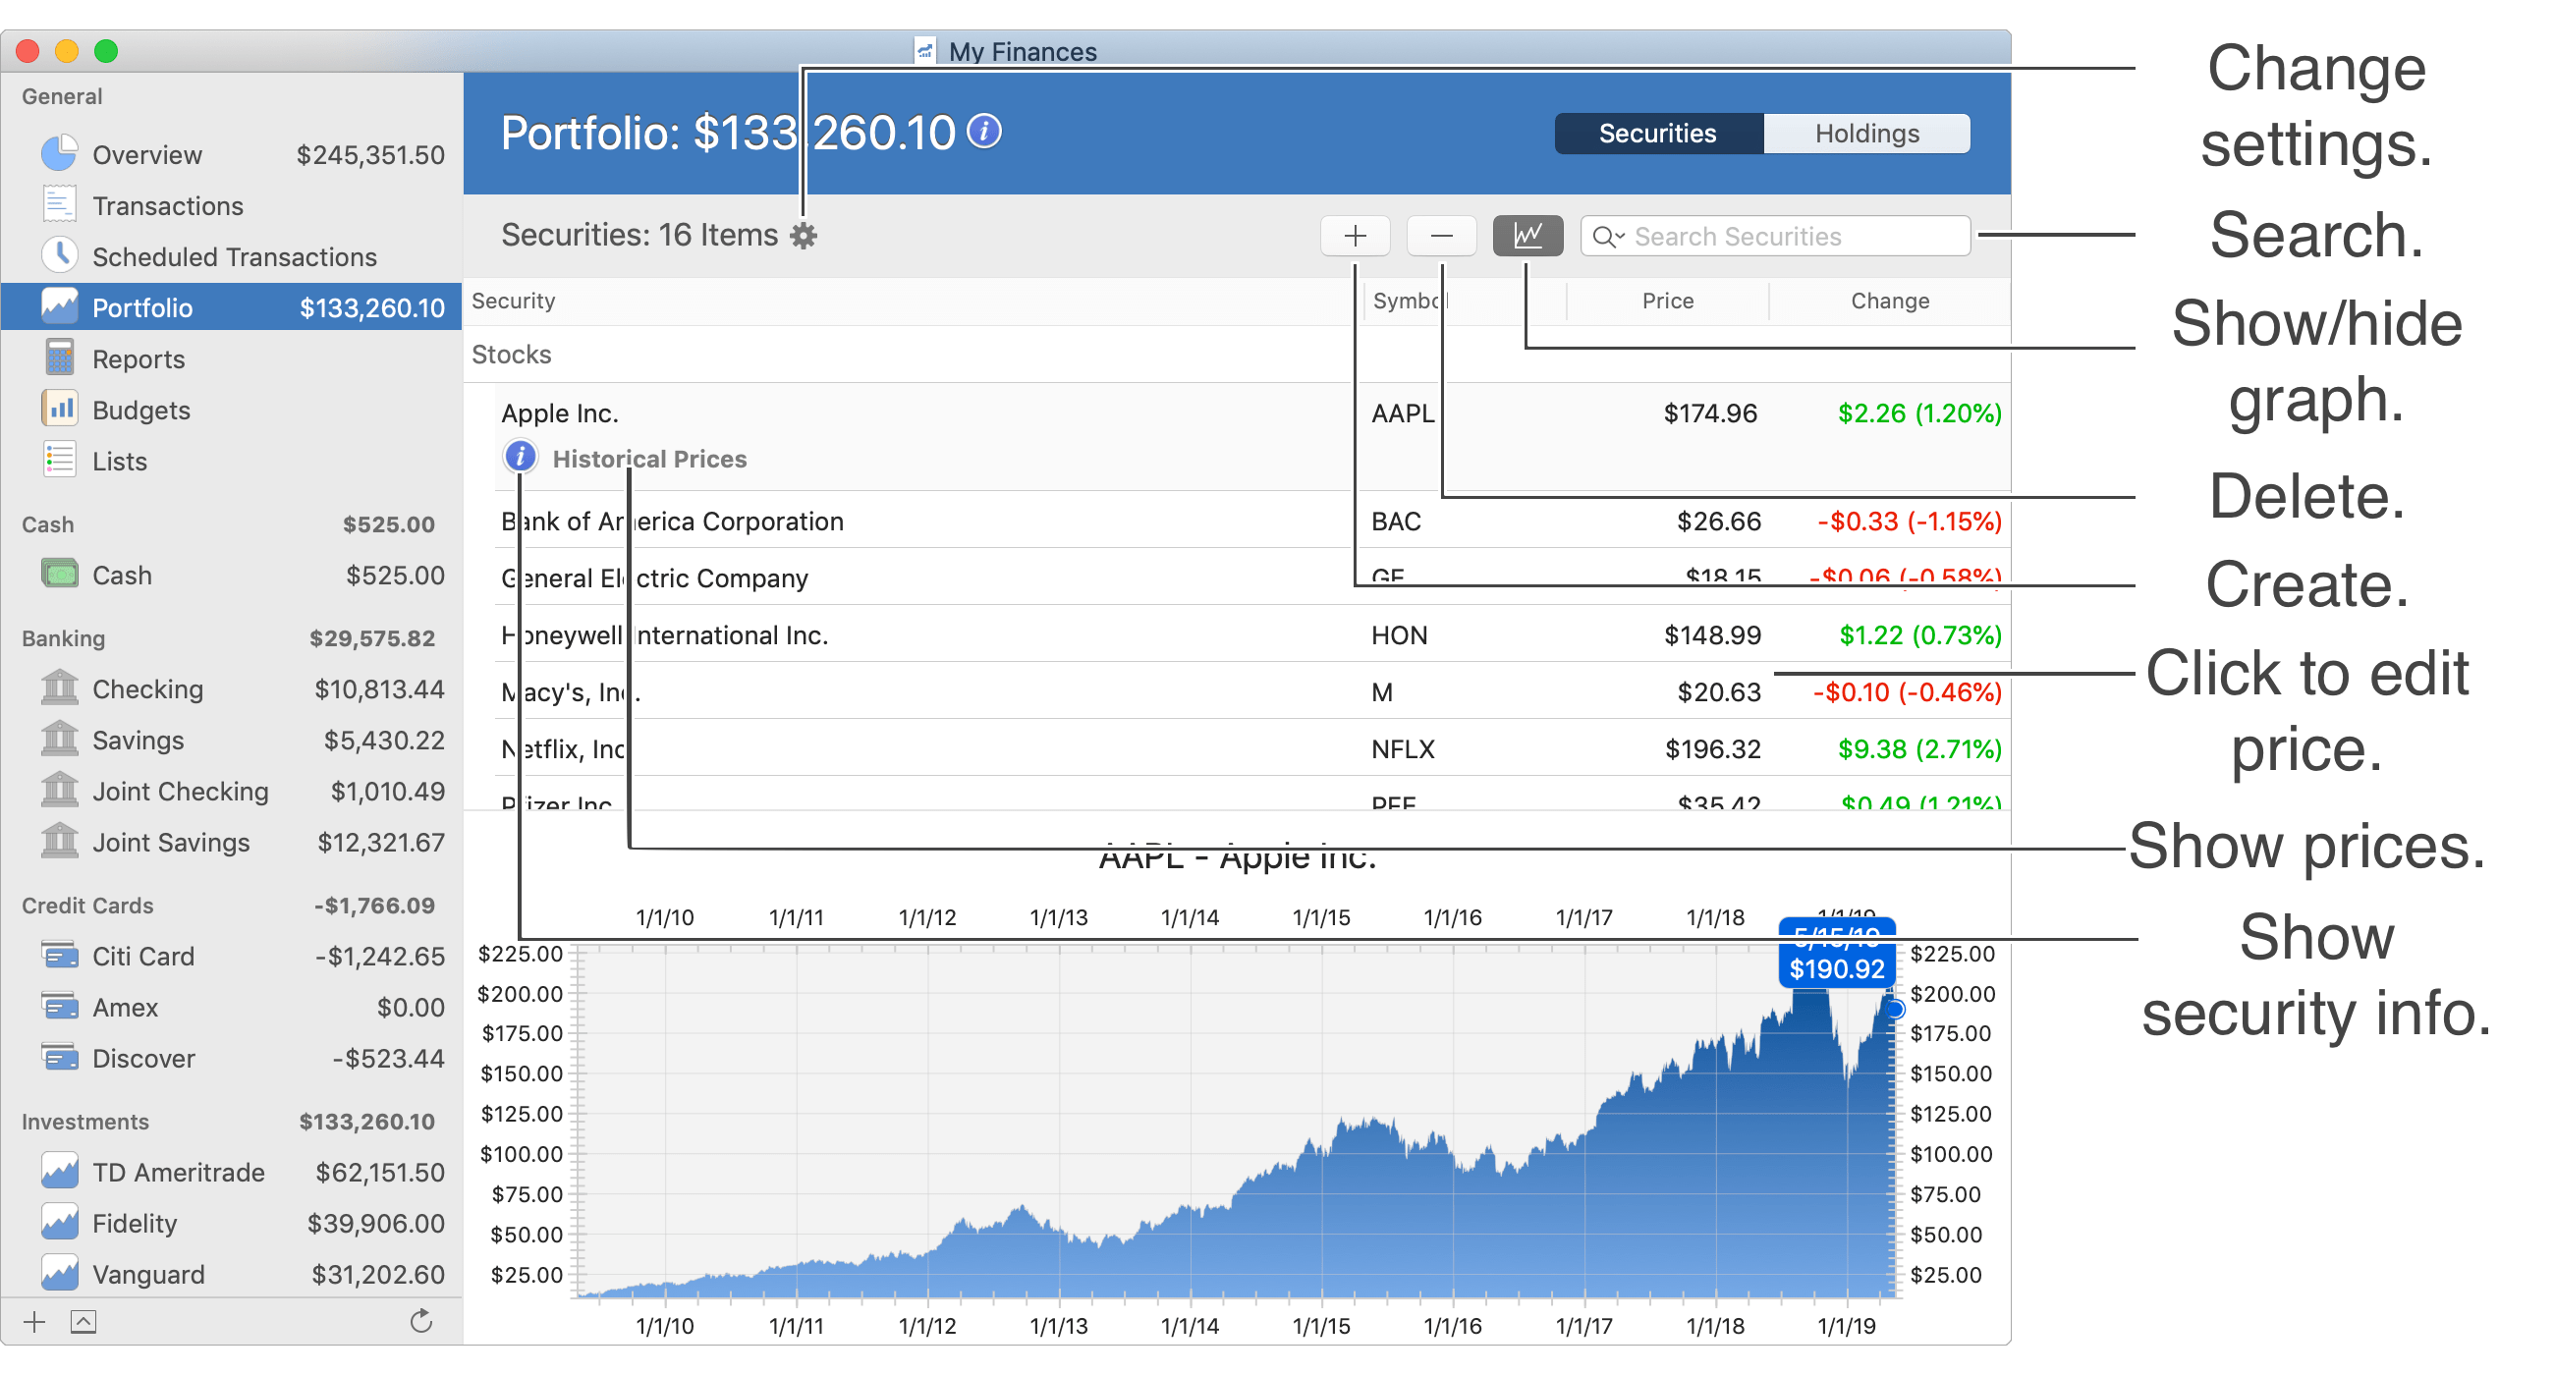Click the delete security minus icon
The height and width of the screenshot is (1375, 2554).
tap(1441, 236)
